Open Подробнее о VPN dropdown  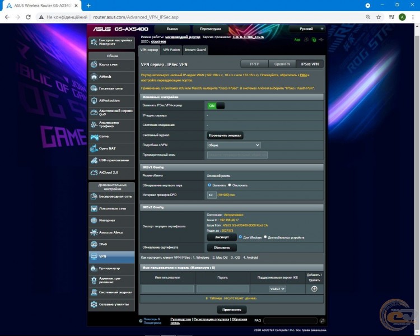click(234, 145)
